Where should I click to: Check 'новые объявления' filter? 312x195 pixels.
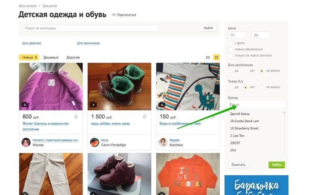click(231, 49)
